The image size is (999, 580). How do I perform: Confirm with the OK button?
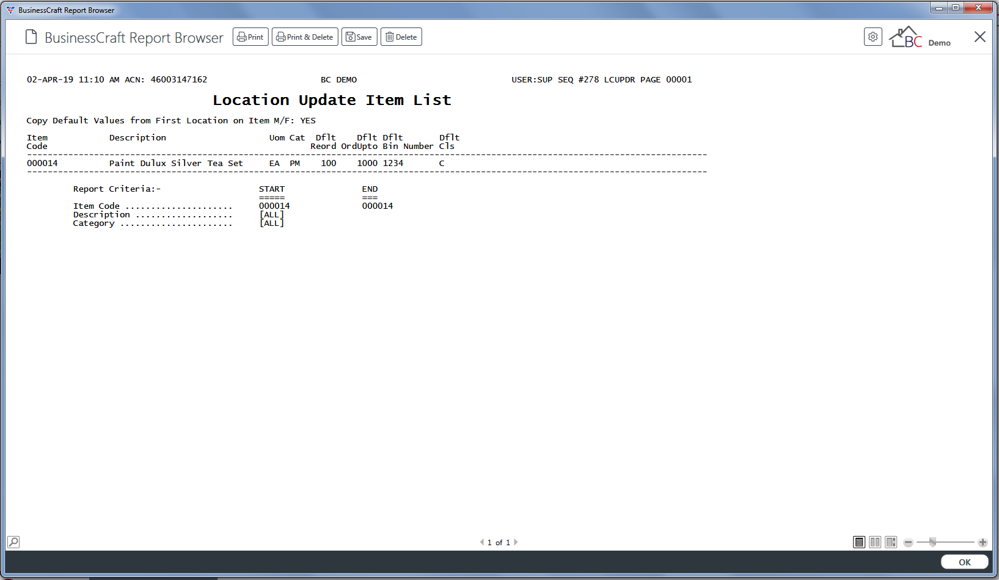(964, 562)
